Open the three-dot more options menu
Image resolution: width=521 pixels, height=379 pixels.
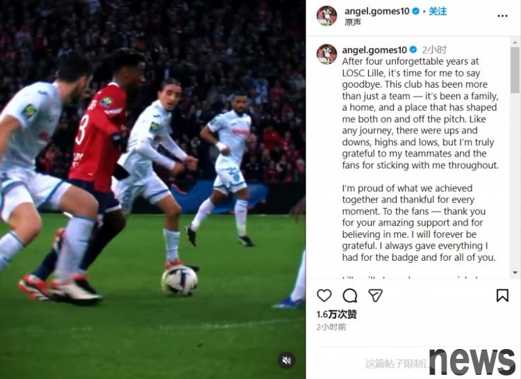(502, 15)
